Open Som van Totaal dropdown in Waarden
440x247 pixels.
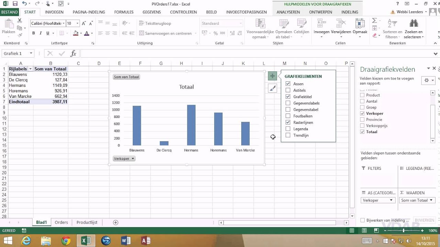[432, 200]
